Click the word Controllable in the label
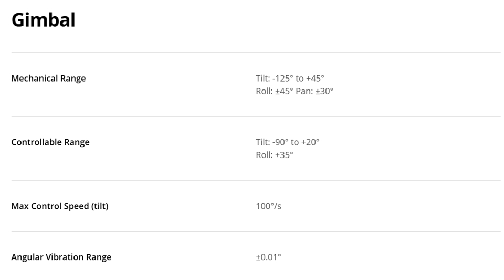Image resolution: width=504 pixels, height=280 pixels. [x=37, y=142]
